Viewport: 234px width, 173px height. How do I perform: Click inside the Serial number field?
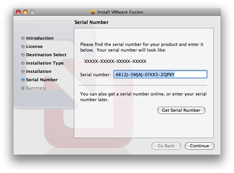pos(160,75)
